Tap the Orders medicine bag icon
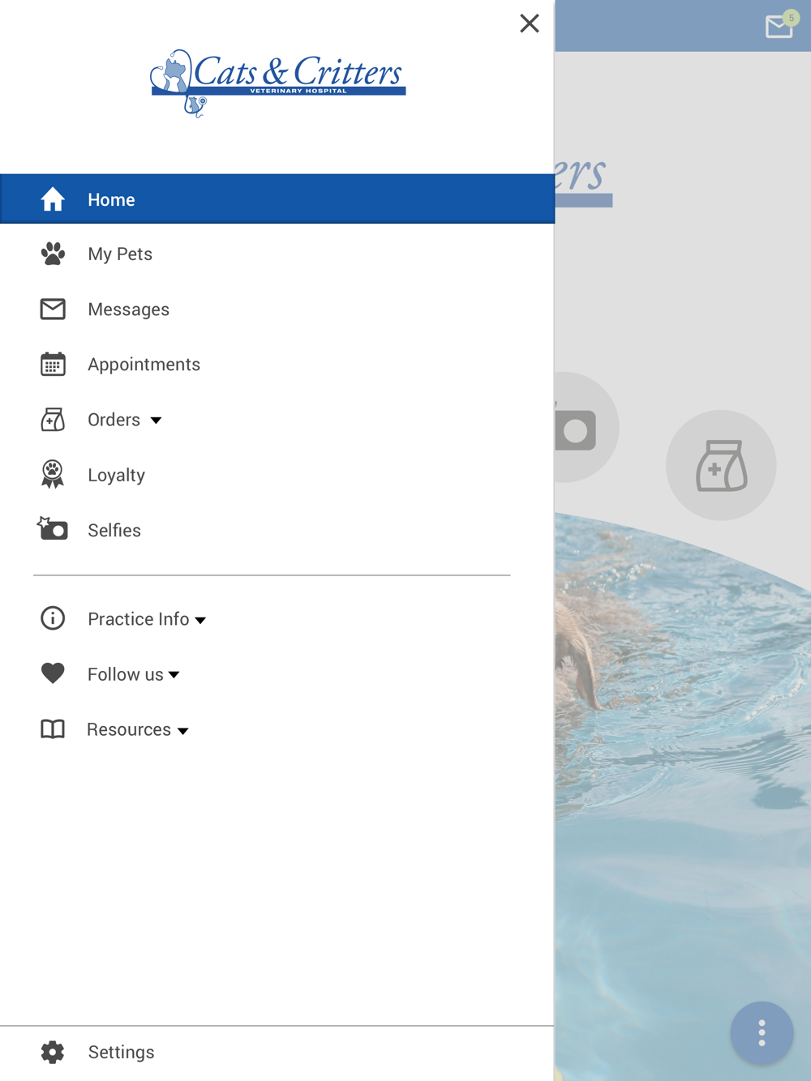811x1081 pixels. pyautogui.click(x=53, y=419)
